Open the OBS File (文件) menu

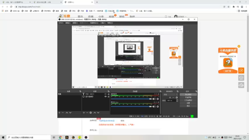[61, 23]
